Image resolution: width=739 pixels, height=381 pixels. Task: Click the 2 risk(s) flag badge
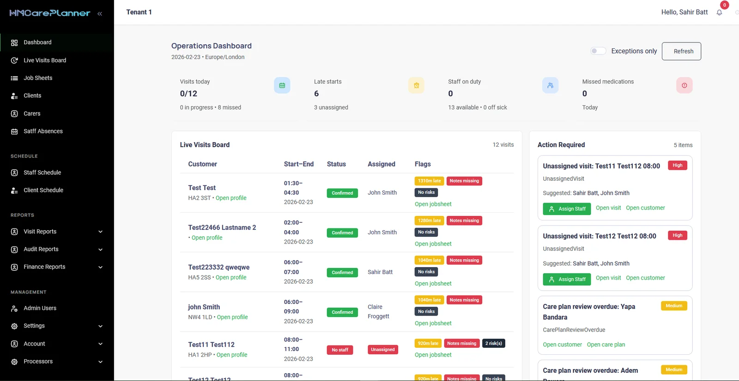[x=493, y=343]
